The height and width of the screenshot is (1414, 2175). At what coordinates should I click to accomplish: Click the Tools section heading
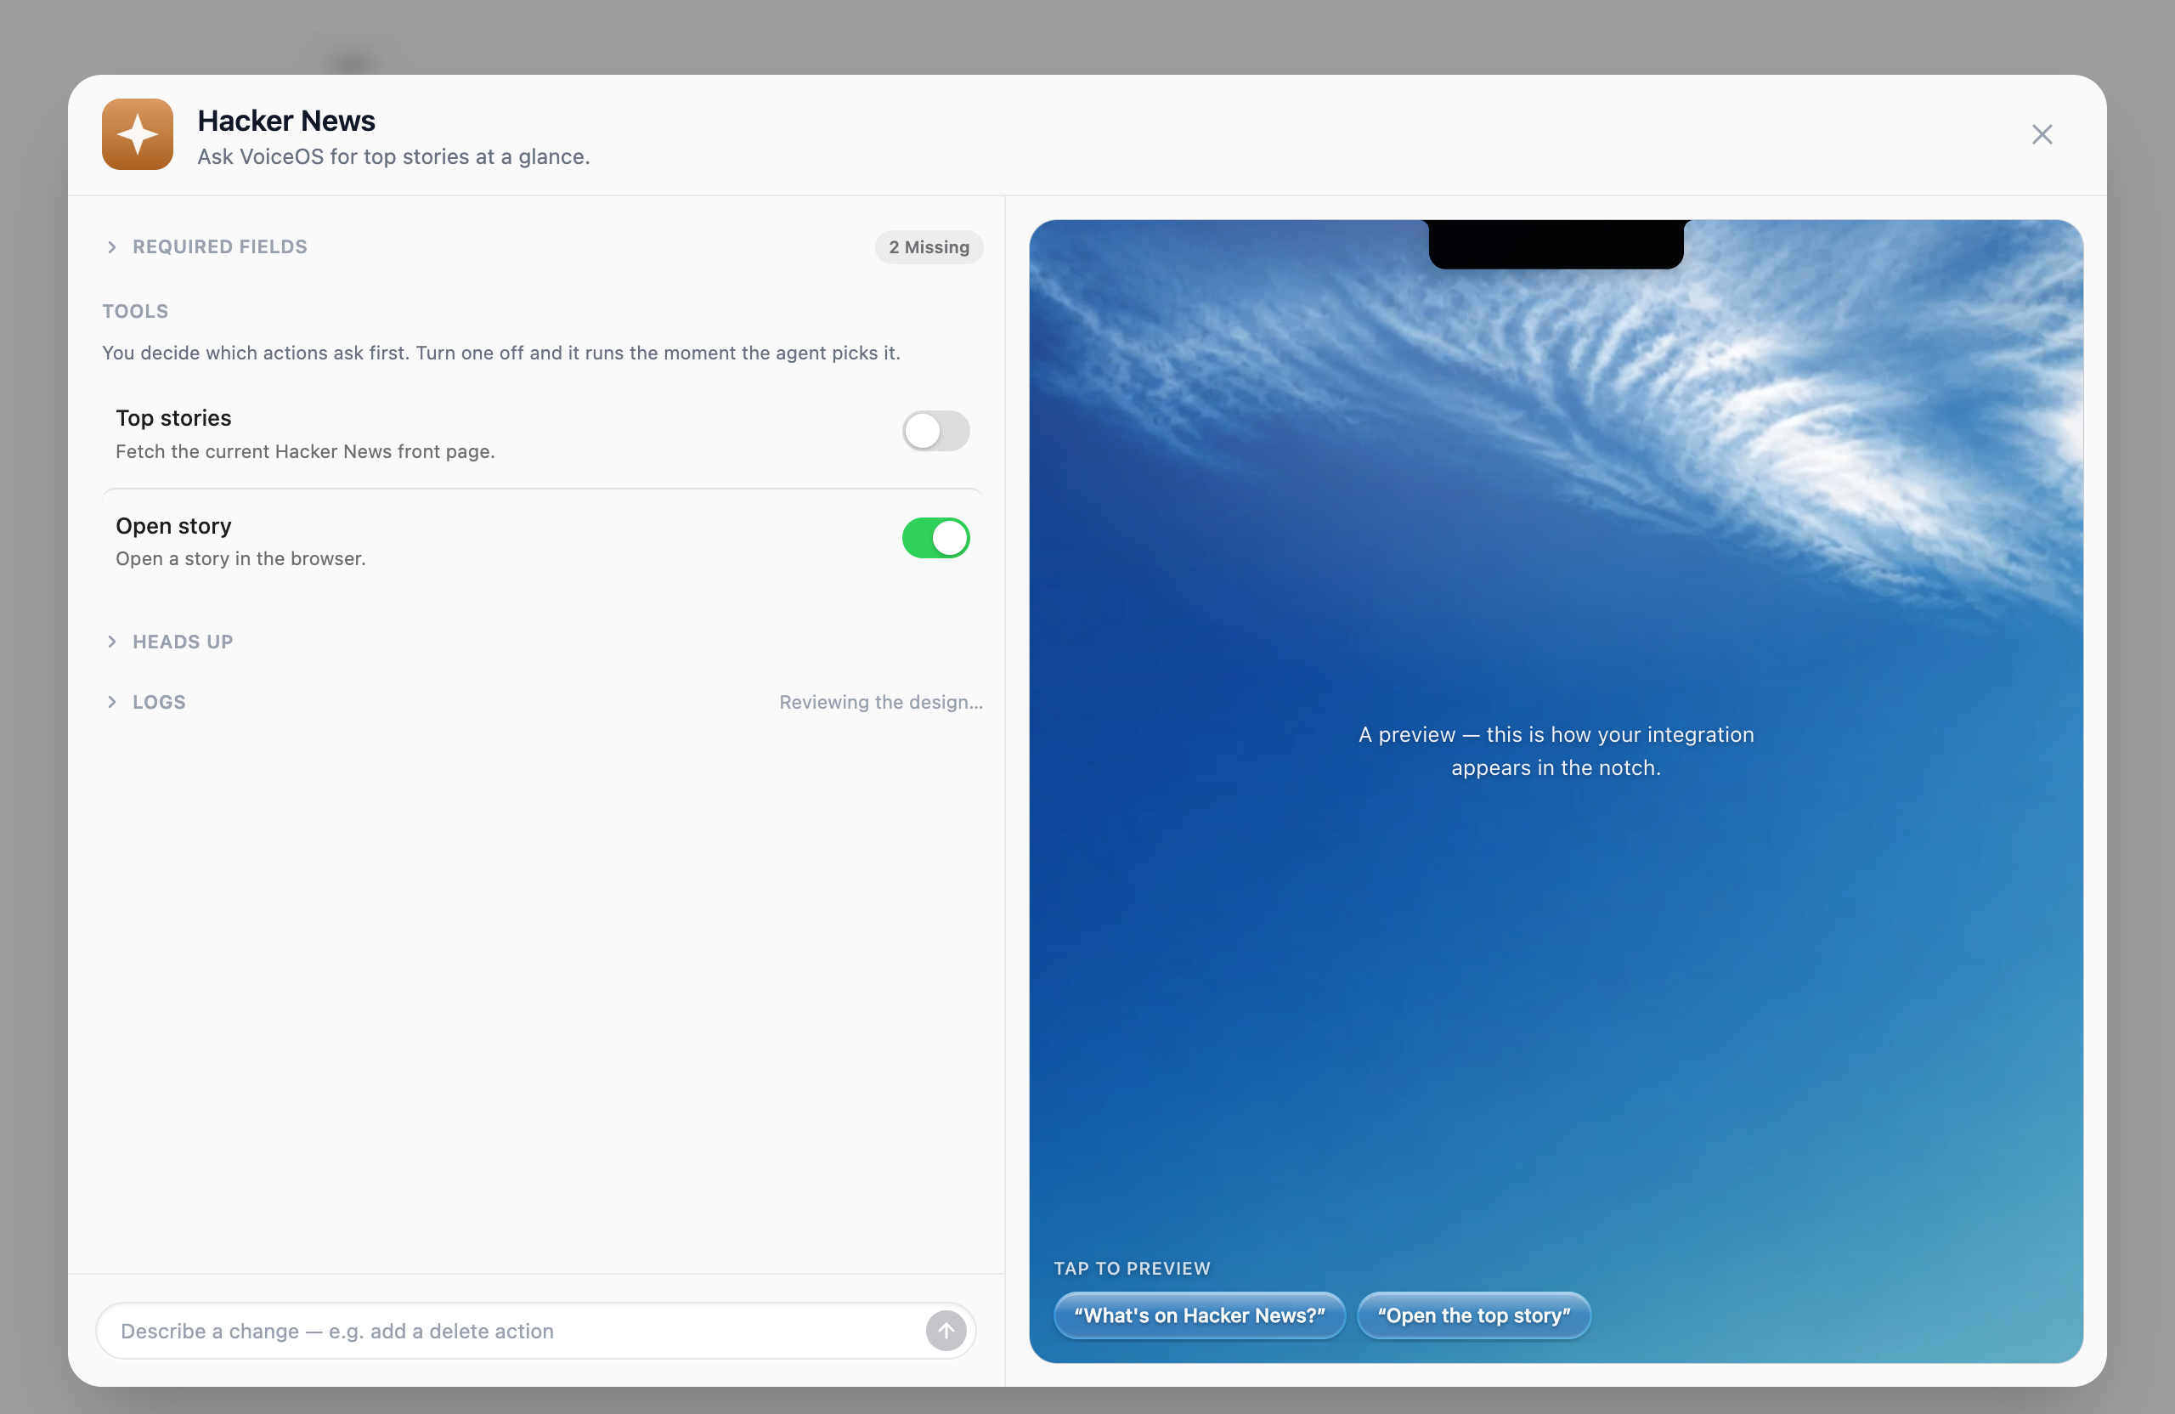(135, 312)
